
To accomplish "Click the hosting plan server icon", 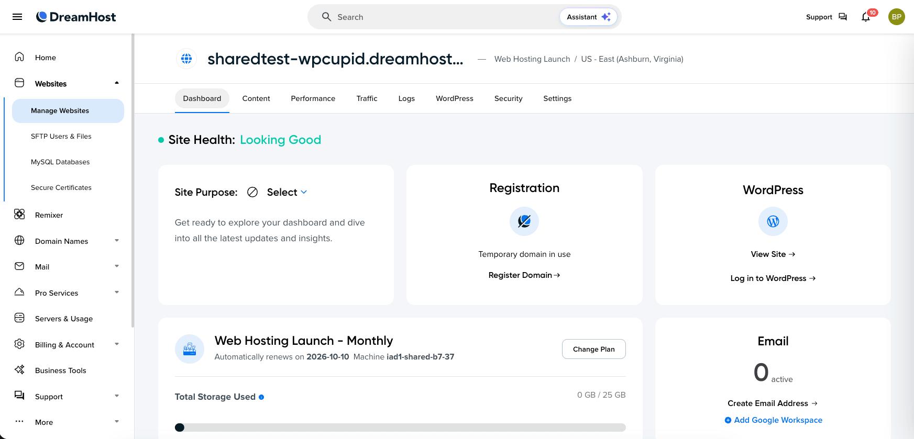I will (x=190, y=349).
